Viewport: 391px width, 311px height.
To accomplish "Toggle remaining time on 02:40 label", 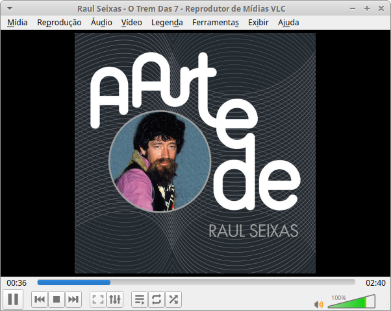I will point(375,283).
